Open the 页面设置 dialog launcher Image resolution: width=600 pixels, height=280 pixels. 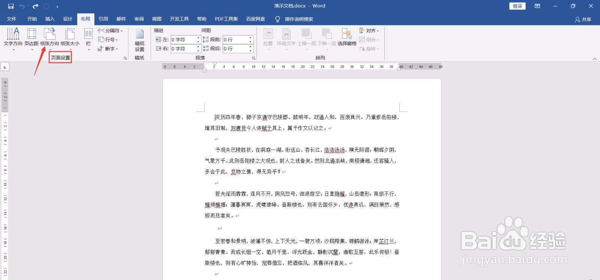click(125, 58)
